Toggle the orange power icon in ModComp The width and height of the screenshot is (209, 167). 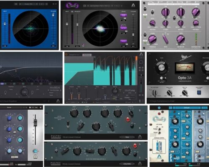[66, 55]
